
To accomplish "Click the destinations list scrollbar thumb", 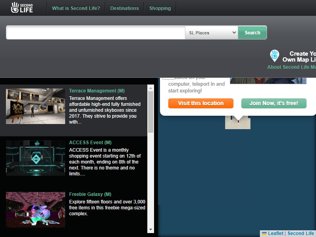I will pyautogui.click(x=150, y=112).
